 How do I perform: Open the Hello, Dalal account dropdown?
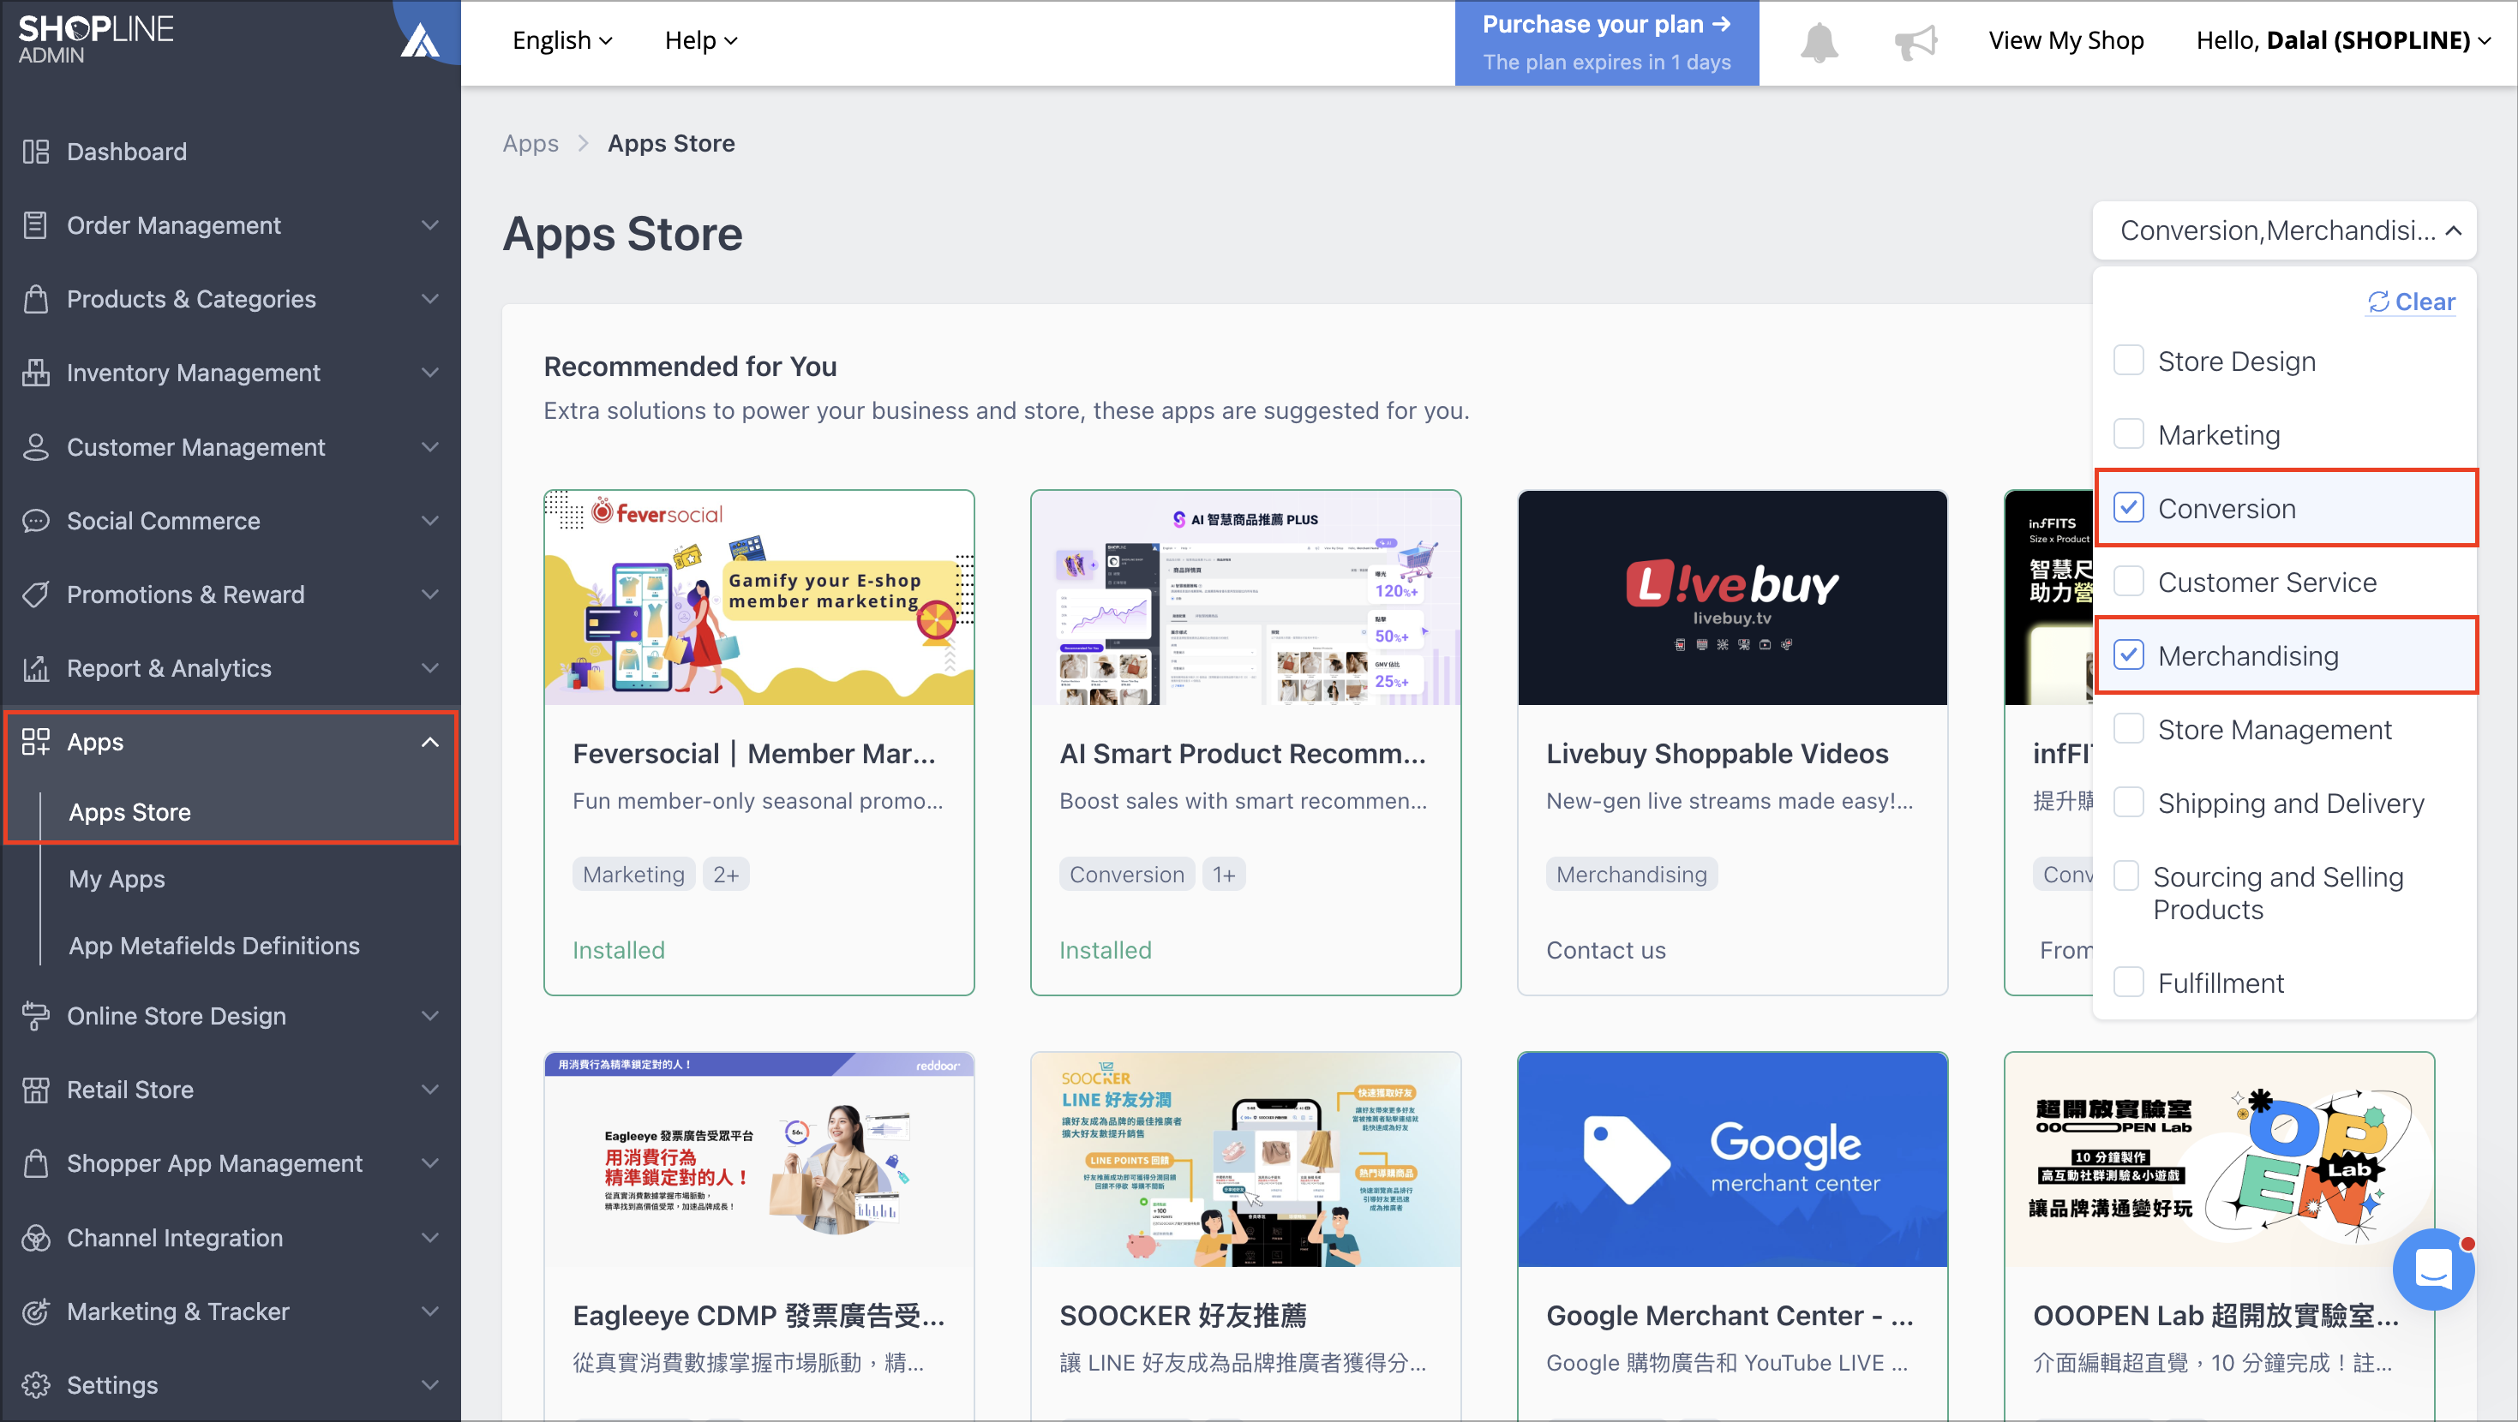coord(2343,40)
